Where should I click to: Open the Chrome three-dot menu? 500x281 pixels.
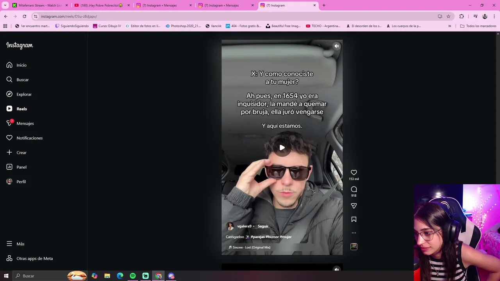(495, 16)
